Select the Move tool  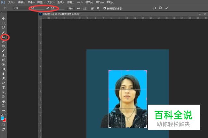[3, 18]
